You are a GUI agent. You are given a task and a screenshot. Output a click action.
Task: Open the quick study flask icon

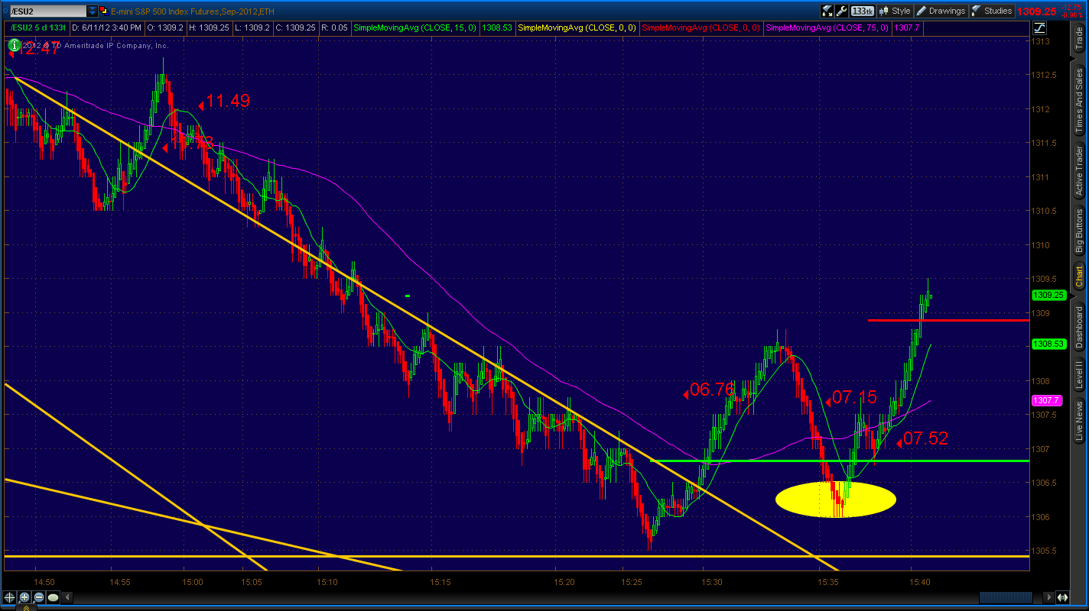(827, 11)
